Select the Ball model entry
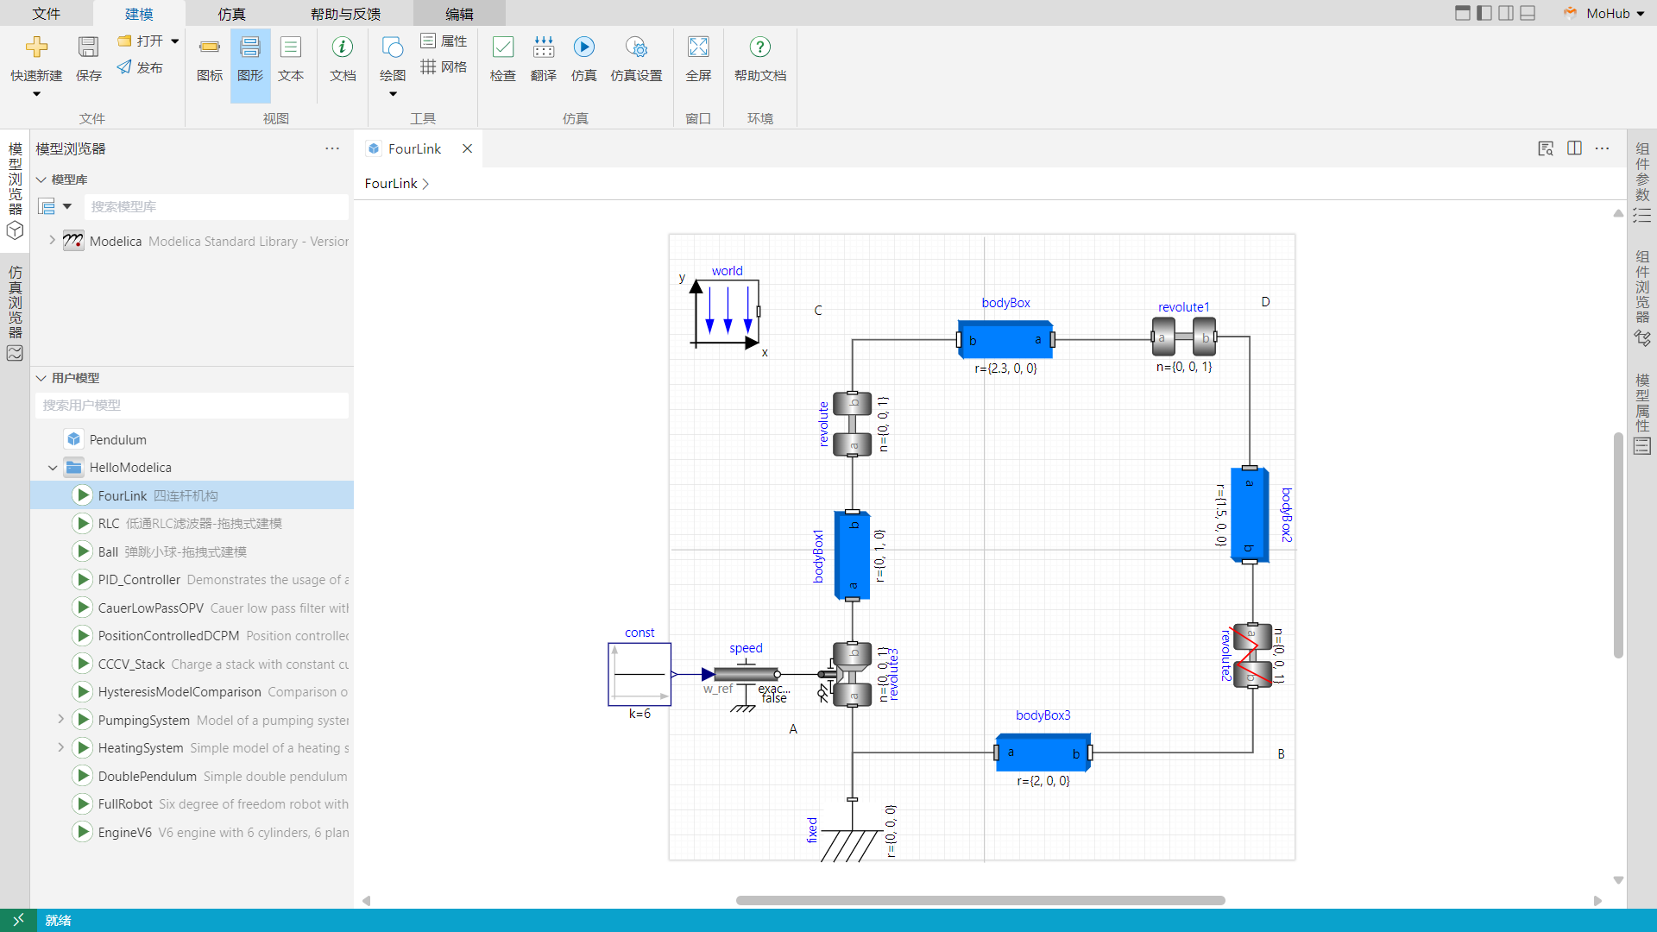The width and height of the screenshot is (1657, 932). click(x=192, y=551)
